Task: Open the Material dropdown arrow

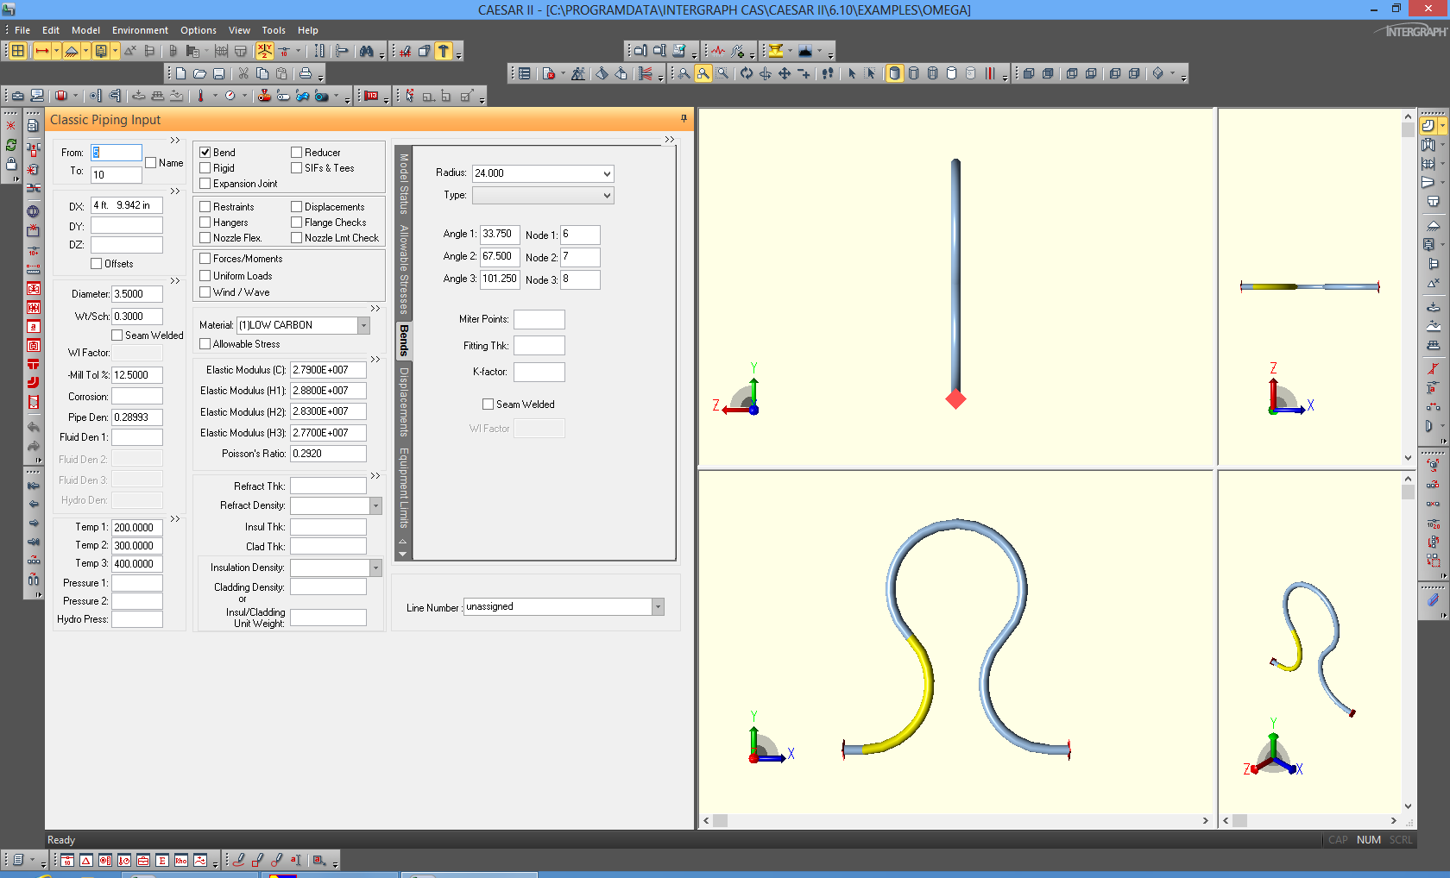Action: [363, 325]
